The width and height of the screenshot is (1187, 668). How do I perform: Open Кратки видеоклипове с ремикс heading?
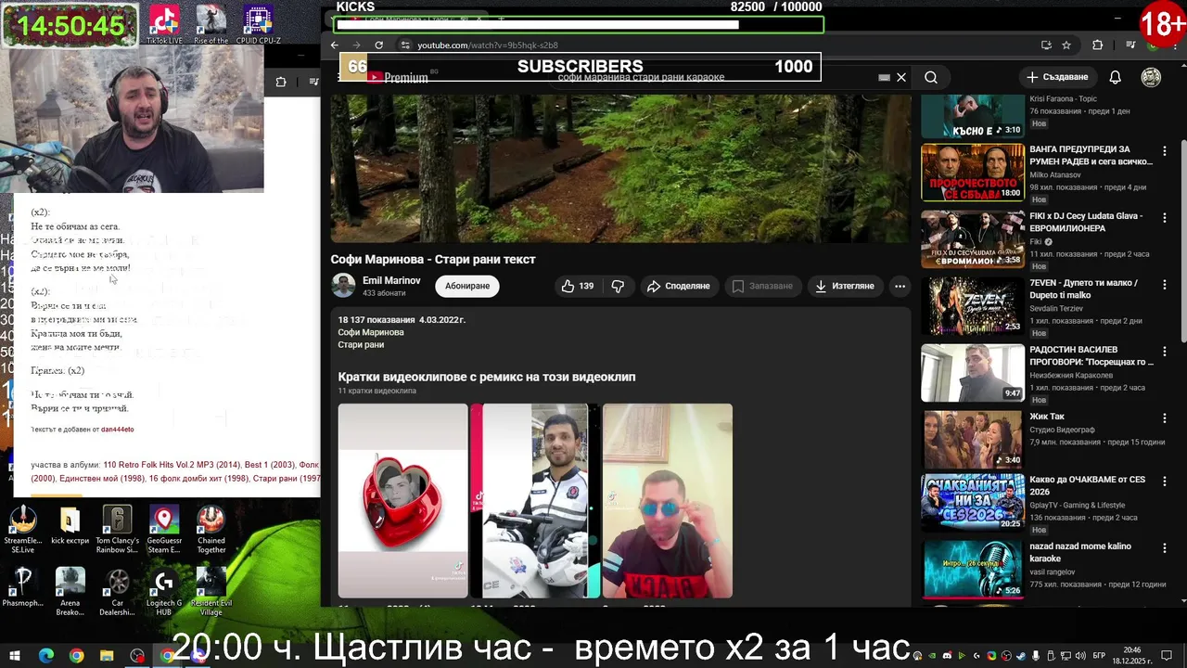pyautogui.click(x=487, y=377)
